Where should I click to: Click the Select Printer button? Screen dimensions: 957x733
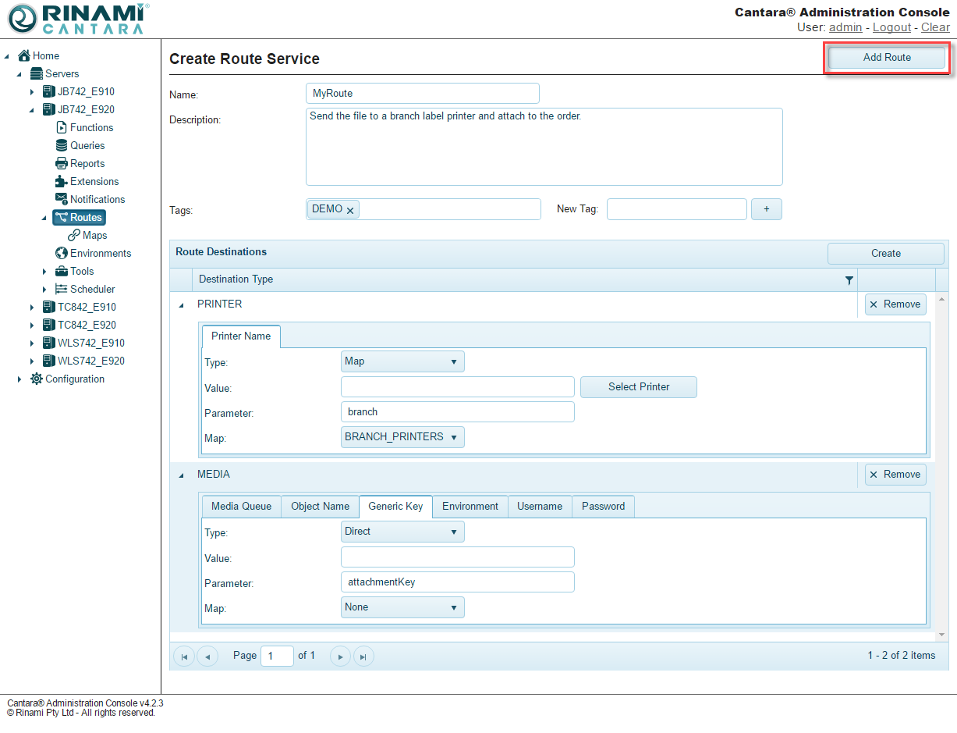[638, 387]
